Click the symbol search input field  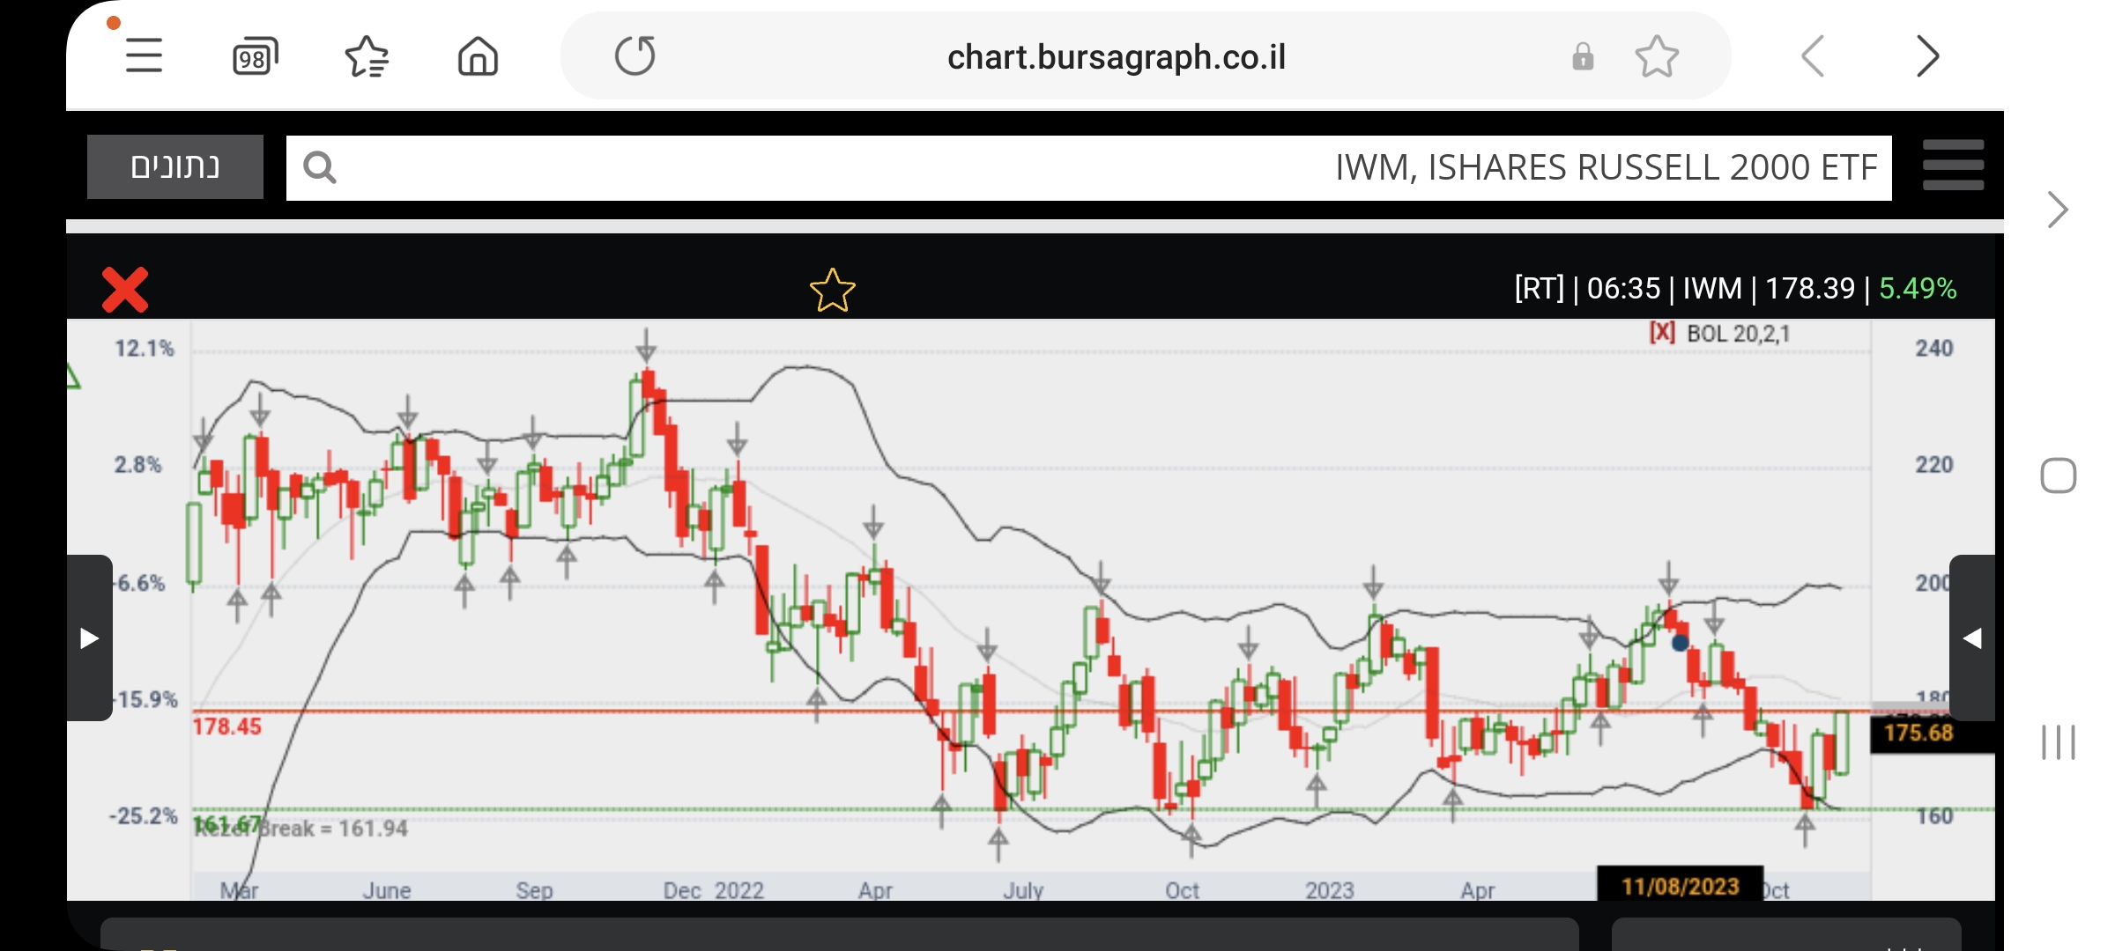point(1057,167)
